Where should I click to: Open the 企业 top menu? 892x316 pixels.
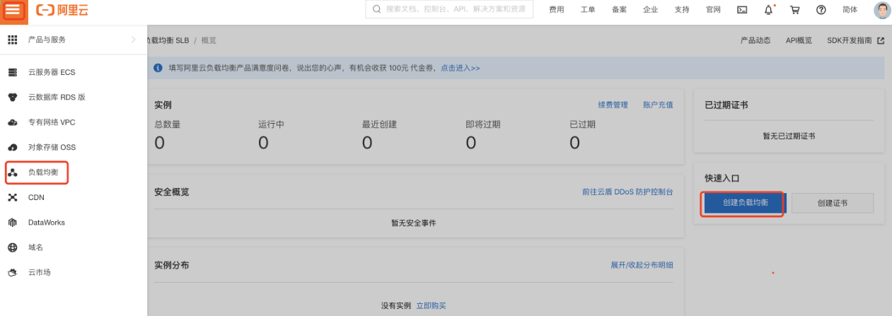tap(650, 10)
